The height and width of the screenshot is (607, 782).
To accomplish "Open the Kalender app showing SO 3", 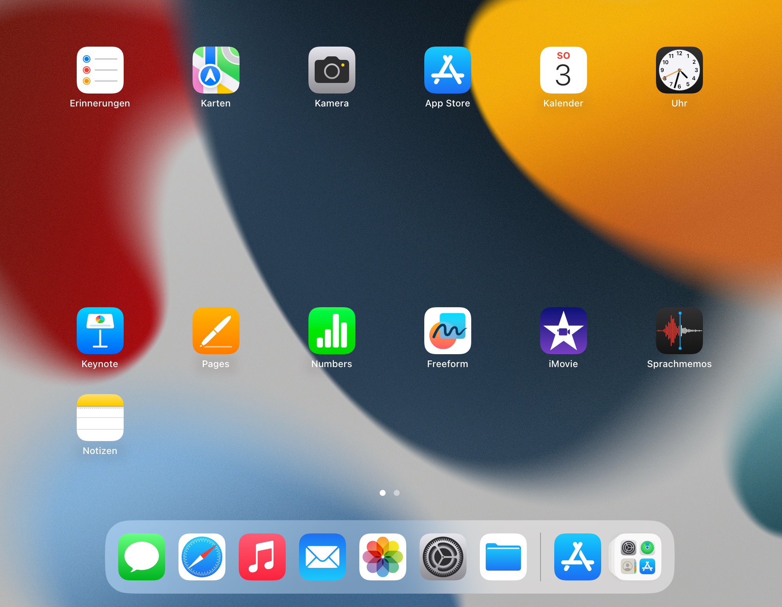I will tap(563, 70).
